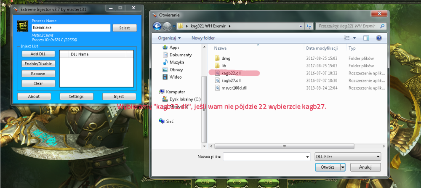Select Dysk lokalny (C:)
The height and width of the screenshot is (188, 421).
coord(181,99)
